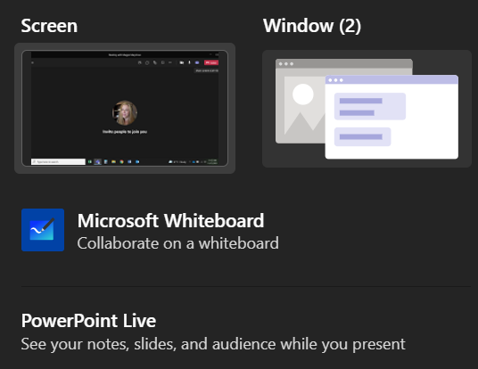Click the more options dots in preview toolbar
This screenshot has height=369, width=478.
click(170, 62)
